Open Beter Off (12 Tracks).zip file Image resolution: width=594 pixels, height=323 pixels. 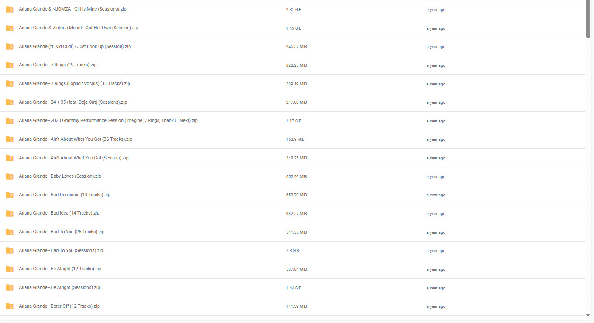click(59, 306)
